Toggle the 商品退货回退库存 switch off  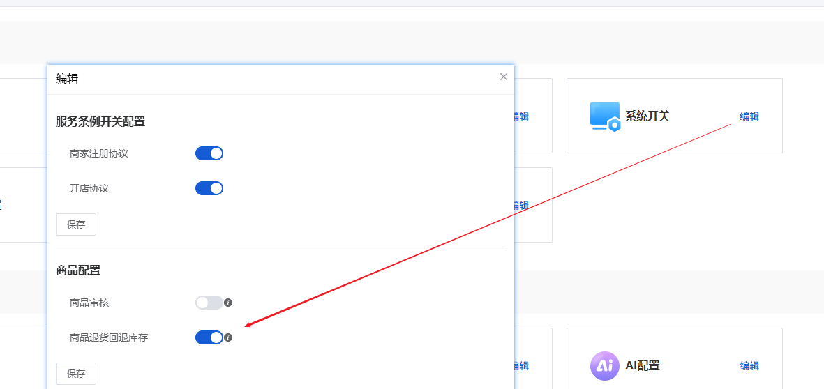click(209, 337)
